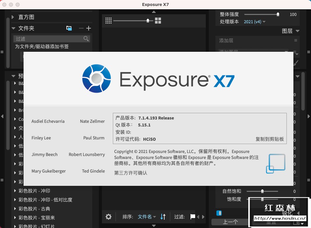Click right panel vertical scrollbar
Screen dimensions: 311x228
pyautogui.click(x=303, y=91)
